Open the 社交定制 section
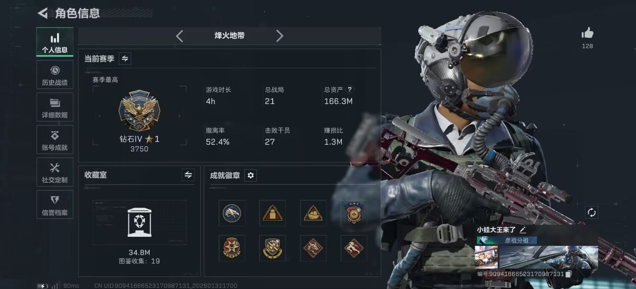This screenshot has height=289, width=636. coord(55,172)
